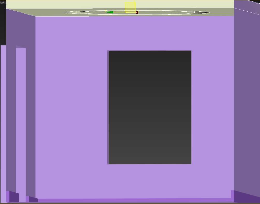Click the 处理 viewport label
Screen dimensions: 260x204
click(x=3, y=3)
